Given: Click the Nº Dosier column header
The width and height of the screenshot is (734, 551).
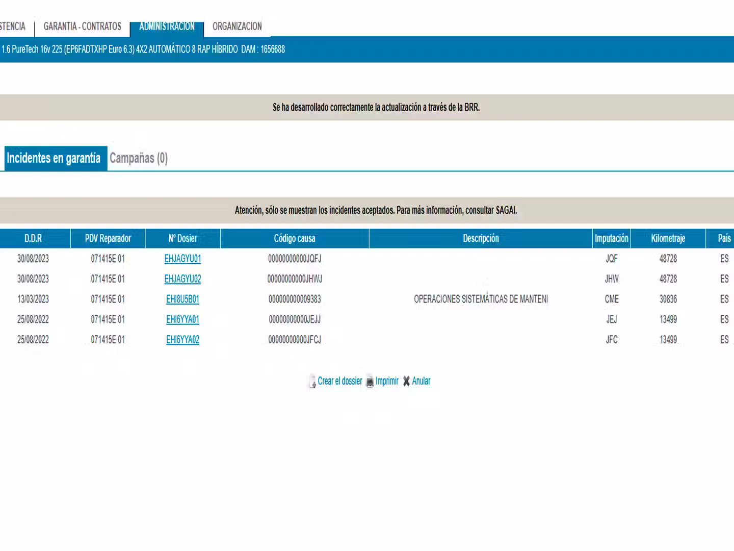Looking at the screenshot, I should coord(182,238).
